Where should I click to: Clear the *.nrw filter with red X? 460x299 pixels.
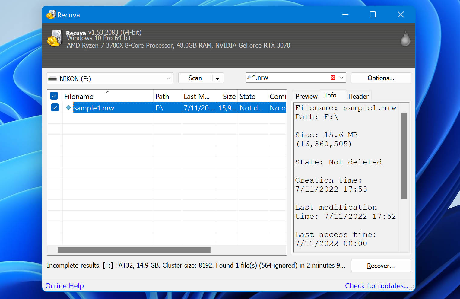[333, 78]
